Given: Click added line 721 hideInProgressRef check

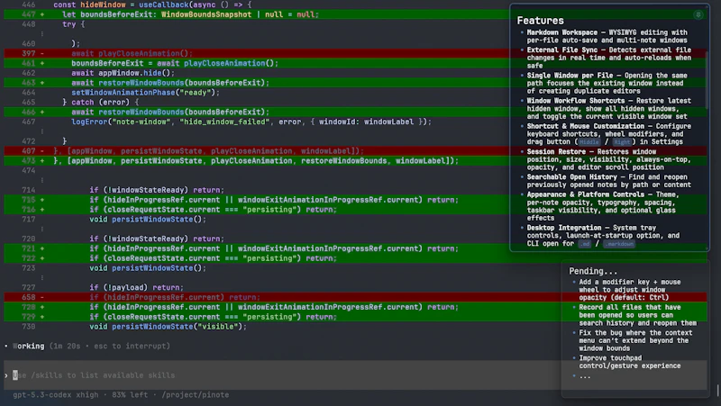Looking at the screenshot, I should click(x=274, y=248).
